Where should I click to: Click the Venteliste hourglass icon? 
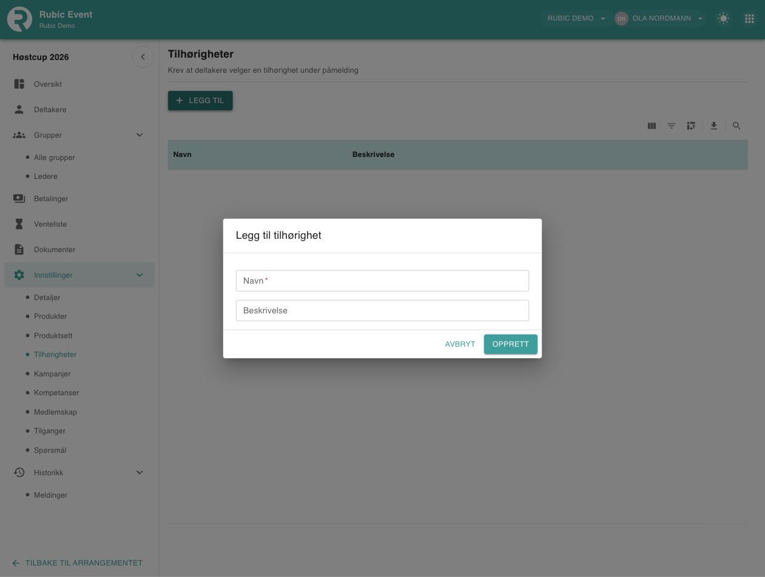tap(19, 224)
